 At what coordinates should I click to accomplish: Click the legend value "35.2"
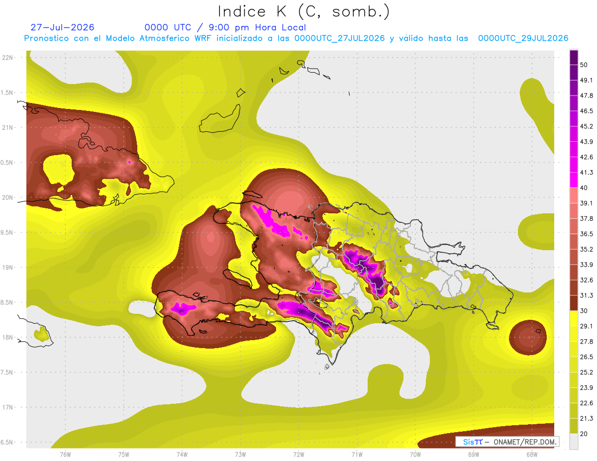(x=586, y=249)
